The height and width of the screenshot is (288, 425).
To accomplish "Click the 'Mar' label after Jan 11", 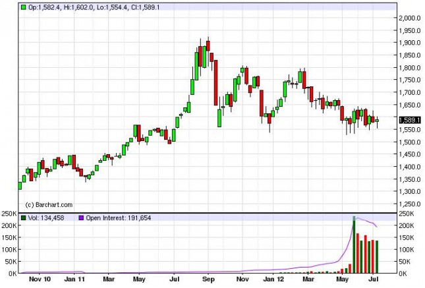I will click(x=109, y=279).
